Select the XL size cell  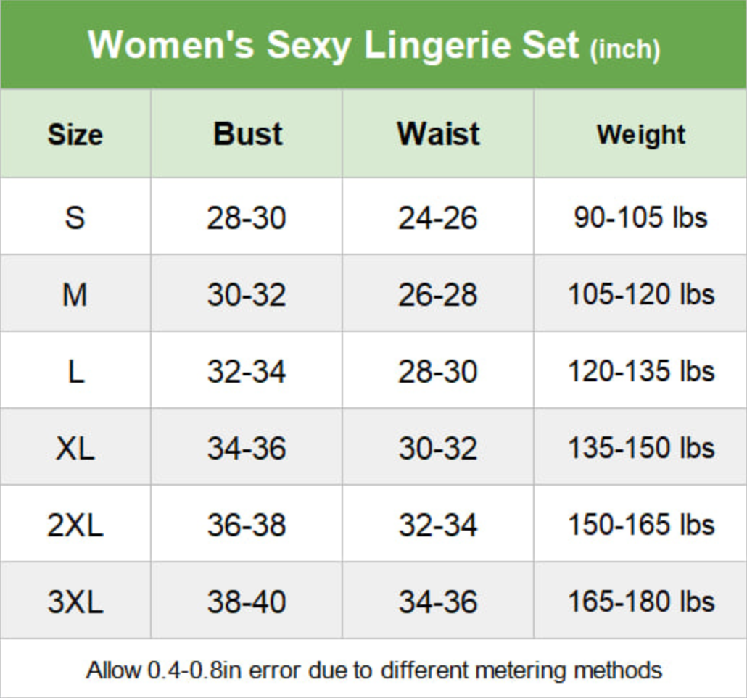[x=75, y=449]
